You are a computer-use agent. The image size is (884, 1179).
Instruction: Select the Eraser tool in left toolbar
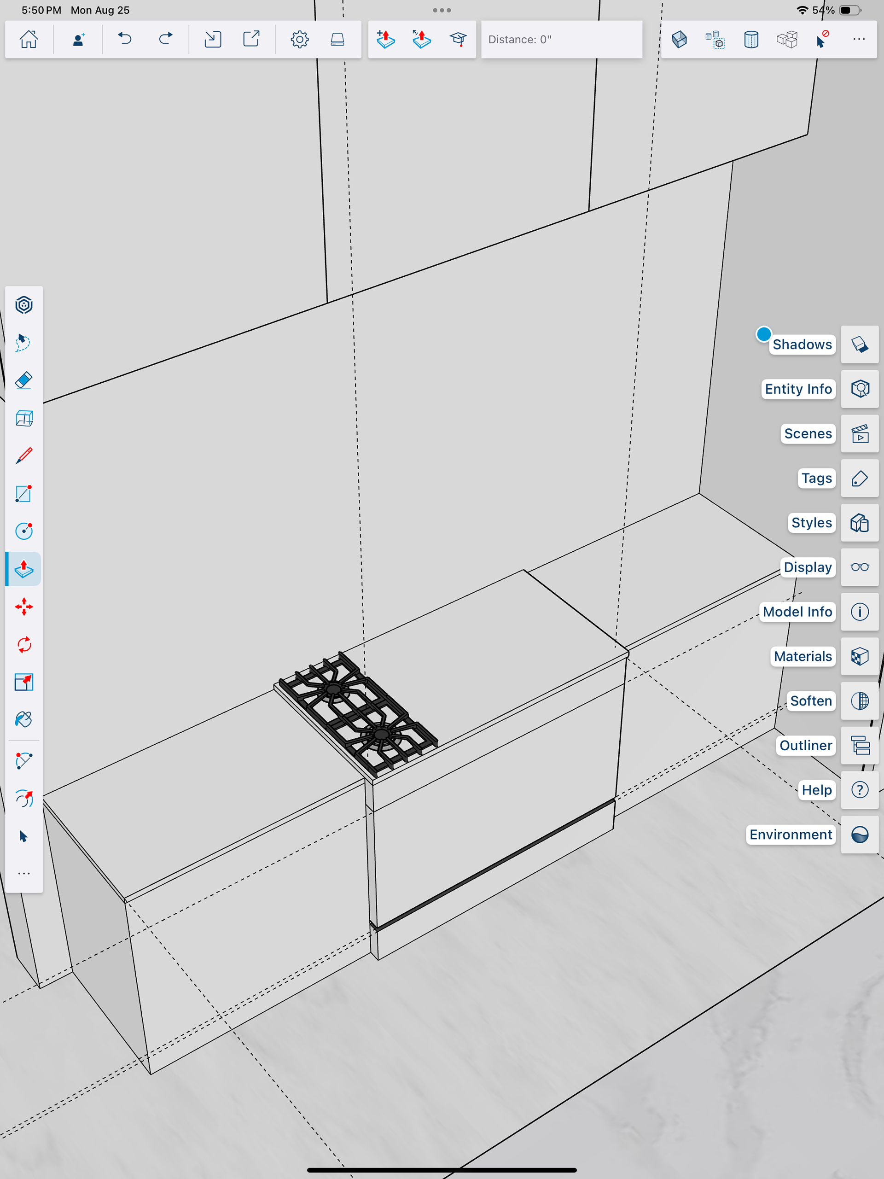click(x=23, y=380)
